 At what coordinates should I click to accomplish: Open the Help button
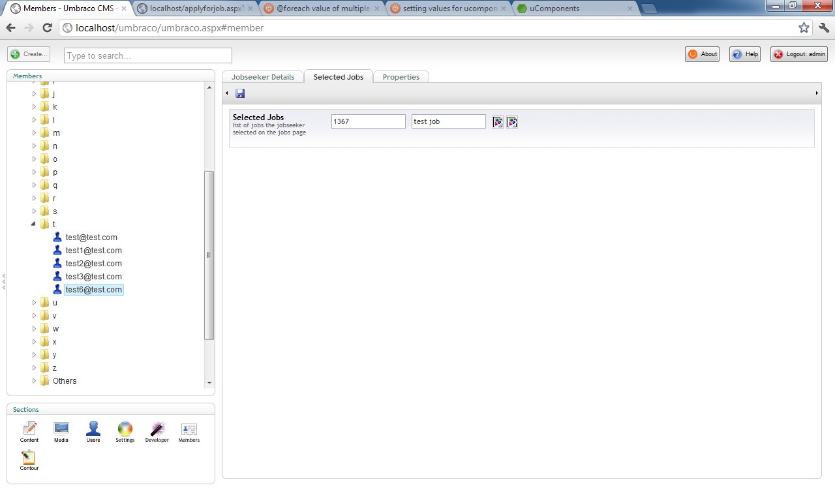tap(745, 55)
